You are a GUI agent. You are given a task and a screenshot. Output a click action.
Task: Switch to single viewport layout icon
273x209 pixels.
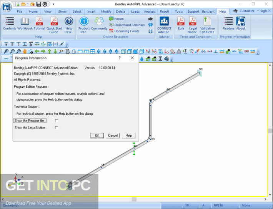pyautogui.click(x=80, y=51)
